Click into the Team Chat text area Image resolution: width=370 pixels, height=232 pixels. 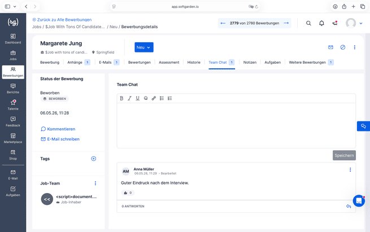[x=236, y=125]
